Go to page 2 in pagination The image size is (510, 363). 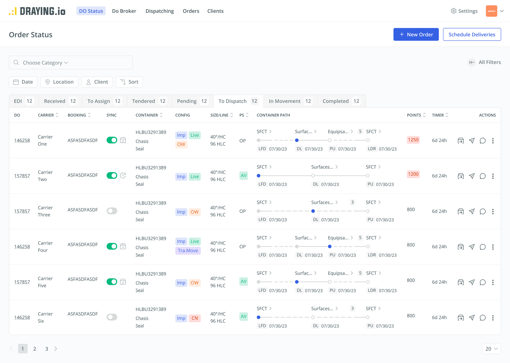35,349
